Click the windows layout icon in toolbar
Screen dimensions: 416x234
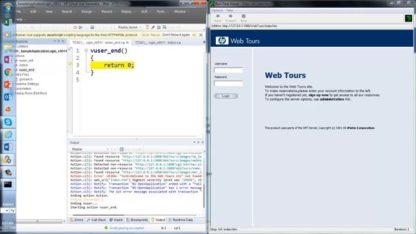164,27
